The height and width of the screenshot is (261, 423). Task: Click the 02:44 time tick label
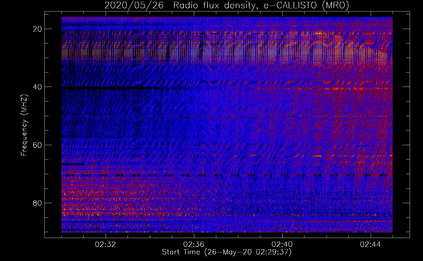pyautogui.click(x=371, y=245)
